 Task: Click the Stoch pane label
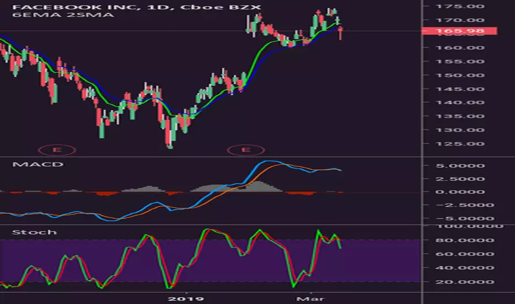34,232
